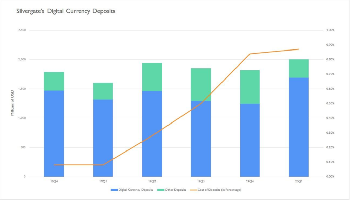Click the "19Q3" quarter label
This screenshot has height=202, width=350.
pos(201,181)
